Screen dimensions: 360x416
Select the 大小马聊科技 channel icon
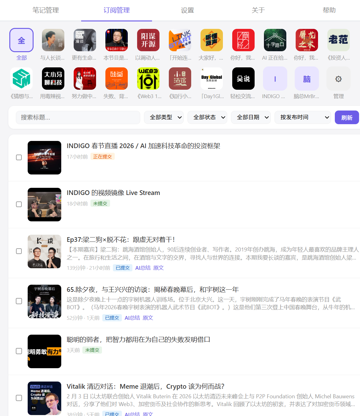pyautogui.click(x=53, y=79)
